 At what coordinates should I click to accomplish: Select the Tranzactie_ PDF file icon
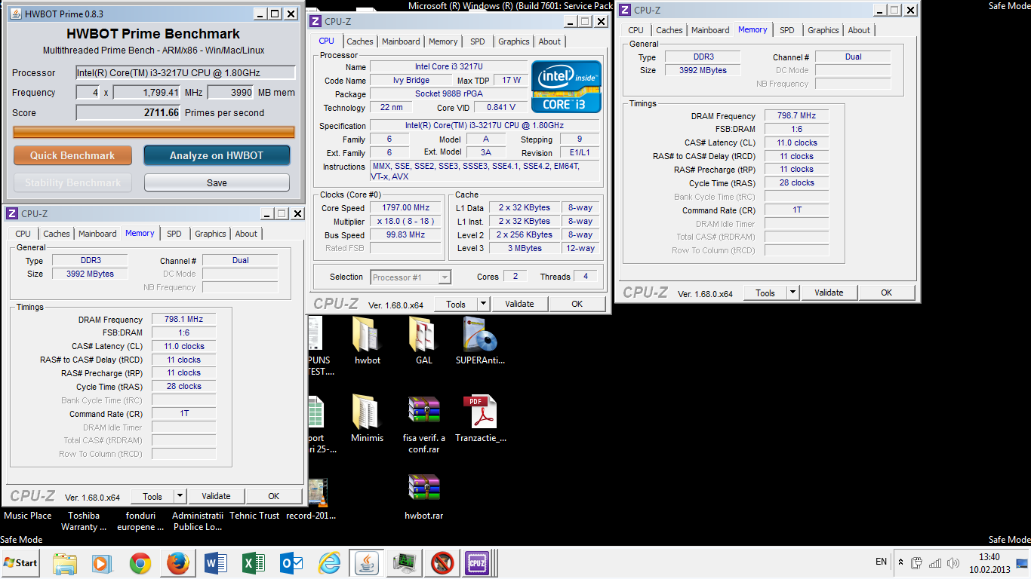pyautogui.click(x=481, y=418)
